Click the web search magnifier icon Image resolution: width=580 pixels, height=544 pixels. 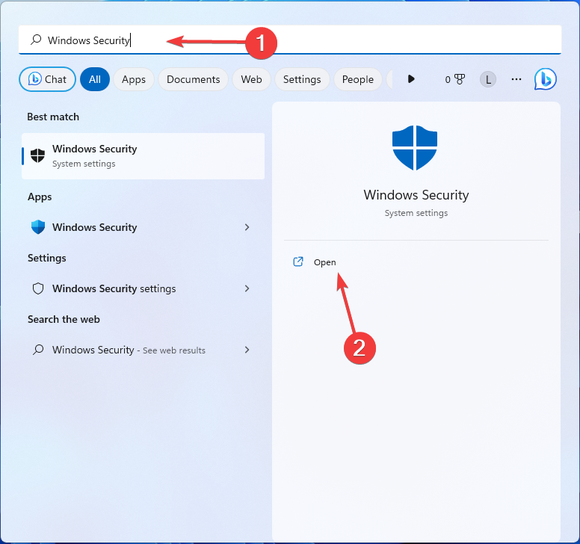pos(38,350)
